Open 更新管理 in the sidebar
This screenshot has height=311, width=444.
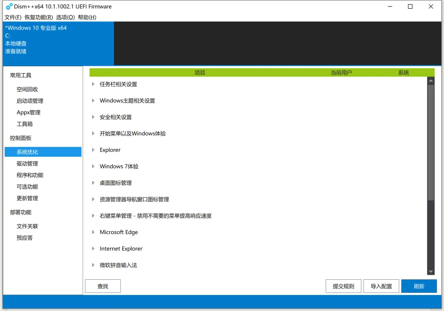coord(27,198)
